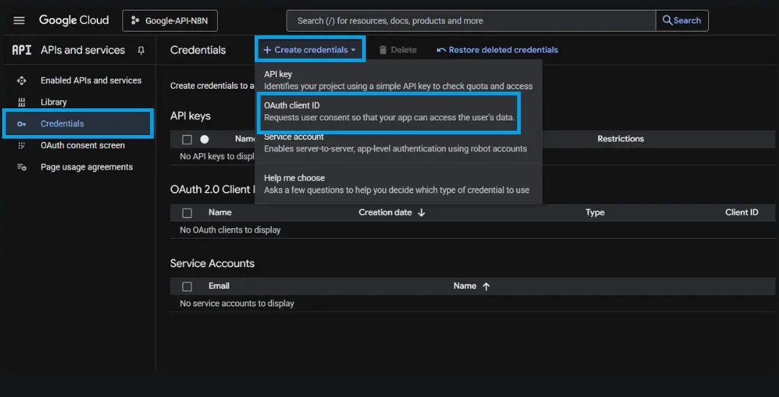Tick the OAuth 2.0 clients select-all checkbox
Viewport: 779px width, 397px height.
[187, 213]
